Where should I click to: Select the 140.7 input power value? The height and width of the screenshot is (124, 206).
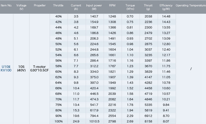pyautogui.click(x=94, y=16)
